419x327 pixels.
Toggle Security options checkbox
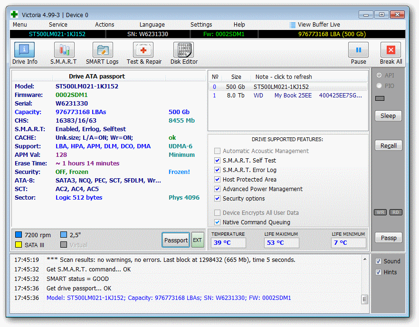point(217,198)
